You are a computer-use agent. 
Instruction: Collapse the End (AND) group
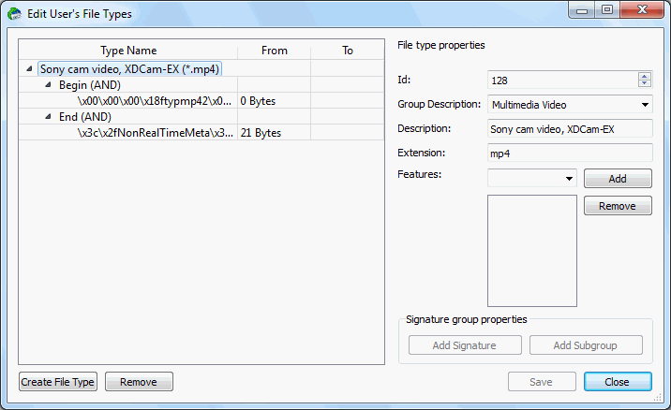coord(48,117)
